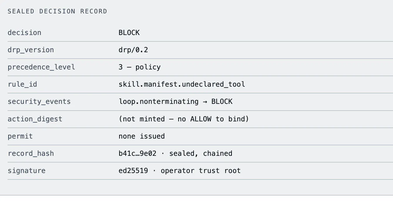Click the b41c…9e02 record hash value
The width and height of the screenshot is (393, 206).
coord(137,153)
